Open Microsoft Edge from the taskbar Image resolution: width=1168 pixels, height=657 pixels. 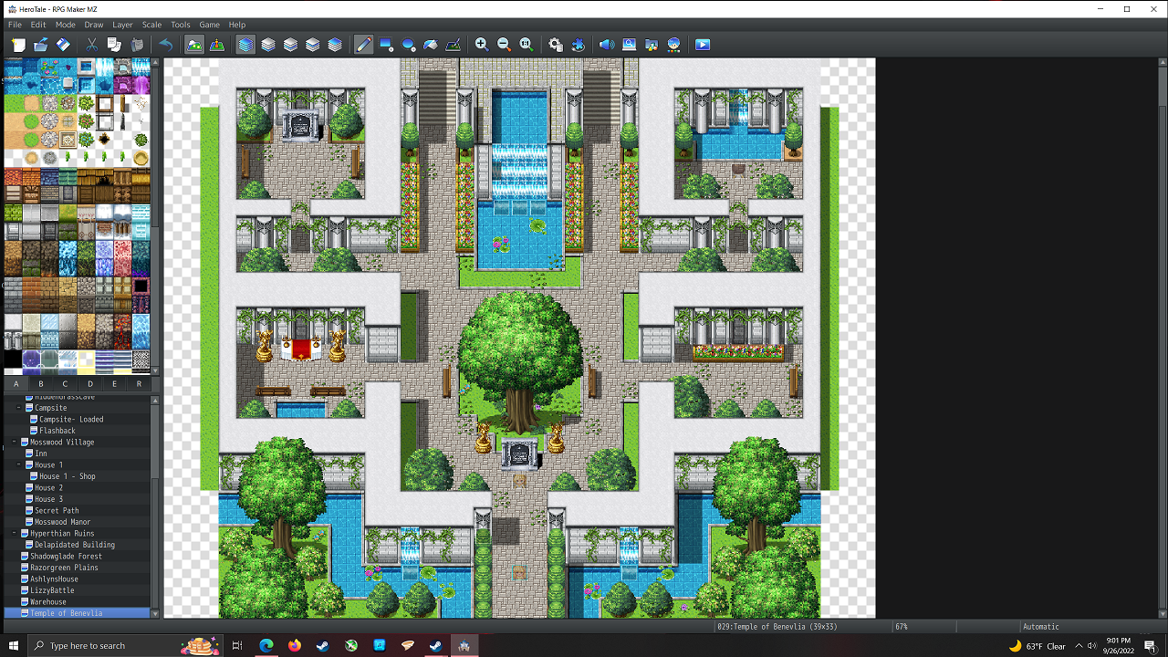(x=266, y=646)
